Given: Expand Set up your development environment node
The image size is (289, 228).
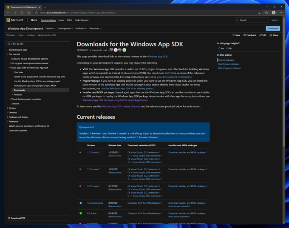Looking at the screenshot, I should click(10, 63).
